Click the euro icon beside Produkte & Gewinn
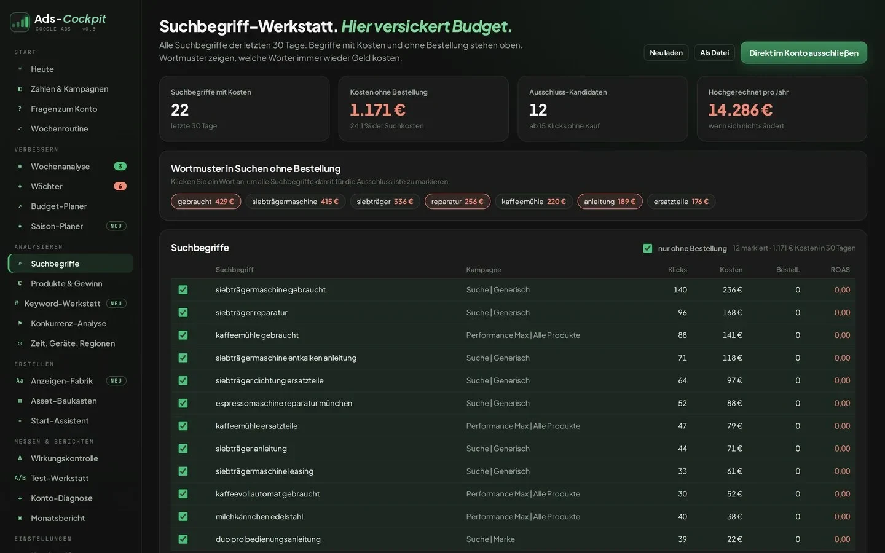The image size is (885, 553). 20,284
